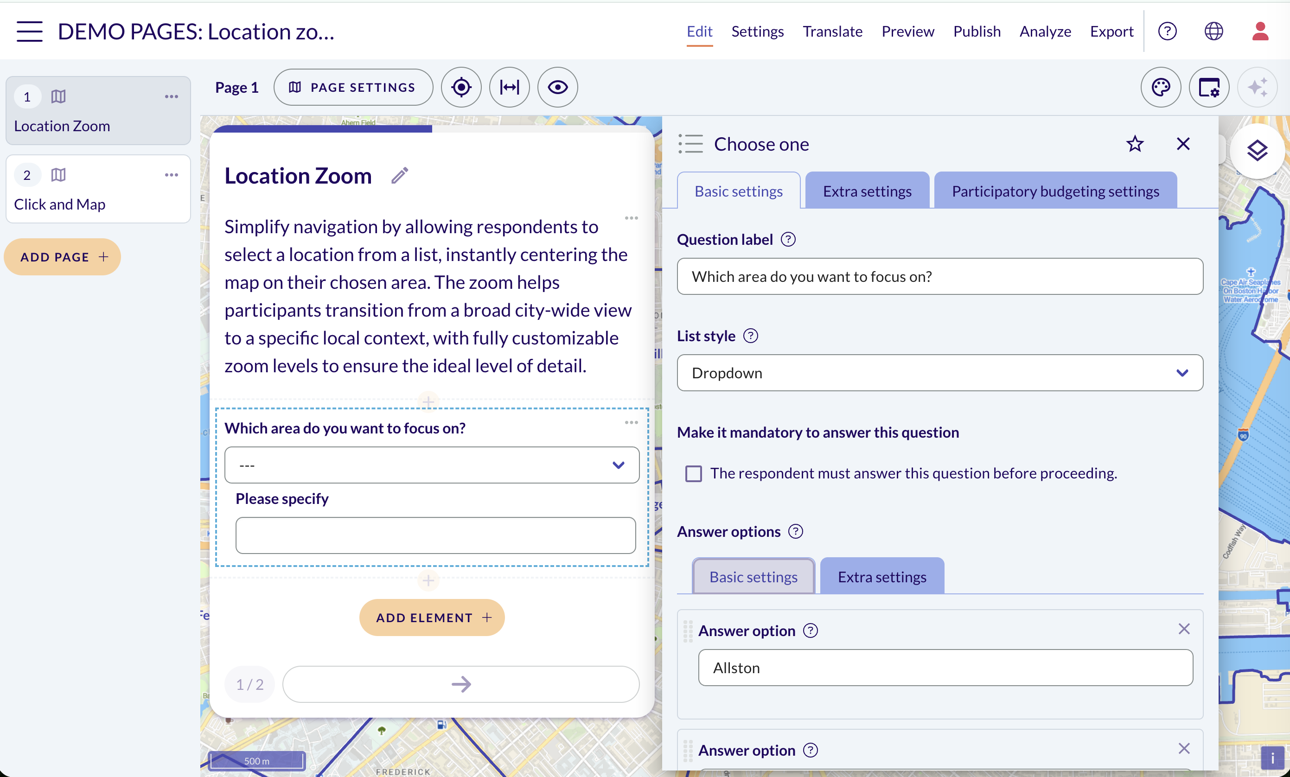Open the window settings gear icon
Screen dimensions: 1290x777
(1208, 87)
